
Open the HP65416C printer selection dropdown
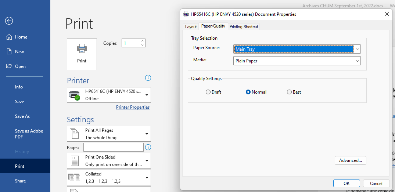[109, 95]
